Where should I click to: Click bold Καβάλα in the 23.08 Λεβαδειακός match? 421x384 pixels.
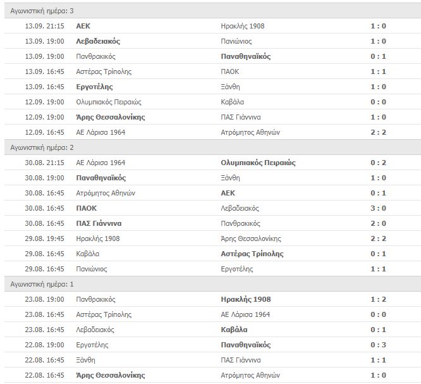(234, 330)
